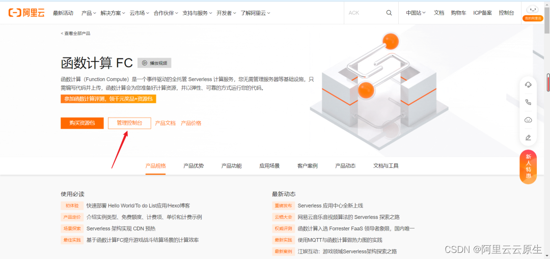Open 控制台 in the top bar

click(506, 13)
